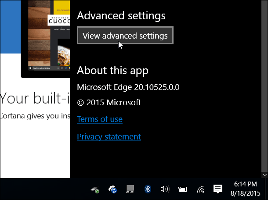Check battery power status icon

pyautogui.click(x=182, y=189)
